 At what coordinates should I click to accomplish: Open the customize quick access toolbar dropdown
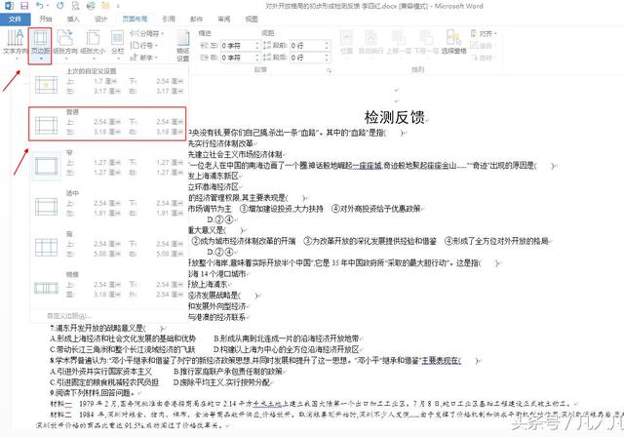[118, 6]
